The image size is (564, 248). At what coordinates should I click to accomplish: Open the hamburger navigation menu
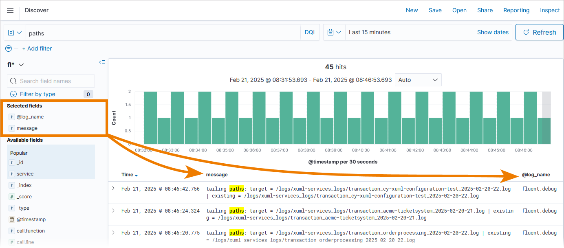(10, 10)
